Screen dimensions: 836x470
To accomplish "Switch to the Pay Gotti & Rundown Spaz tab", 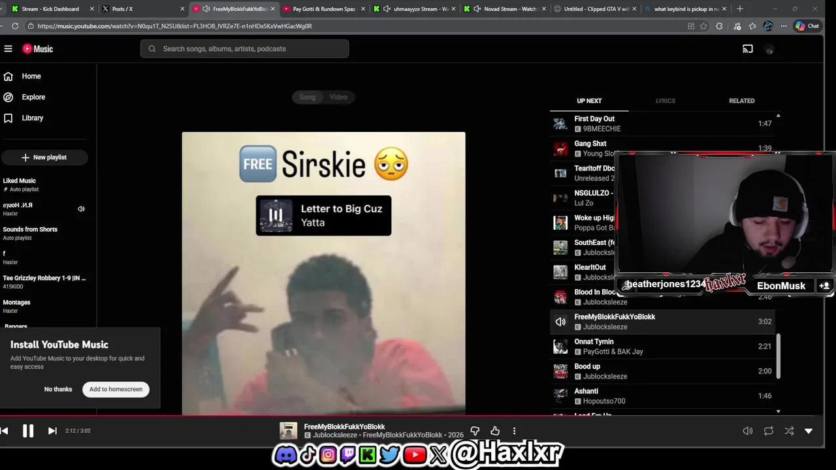I will click(324, 9).
